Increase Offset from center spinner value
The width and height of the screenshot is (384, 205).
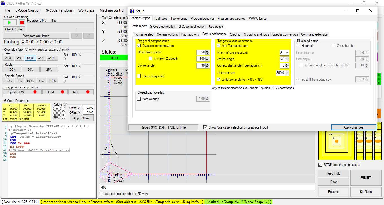pos(208,51)
